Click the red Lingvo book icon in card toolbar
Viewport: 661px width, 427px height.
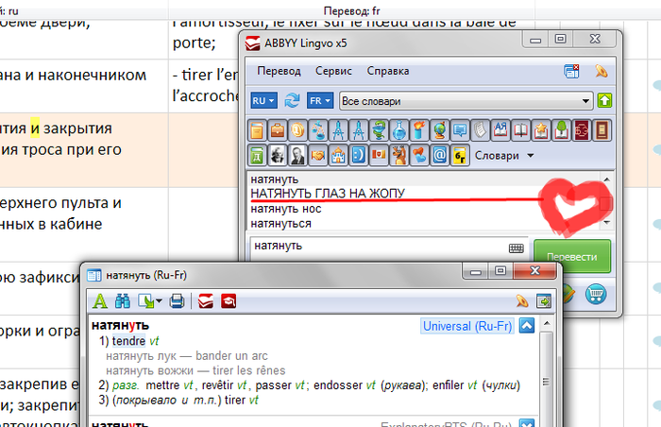coord(206,301)
